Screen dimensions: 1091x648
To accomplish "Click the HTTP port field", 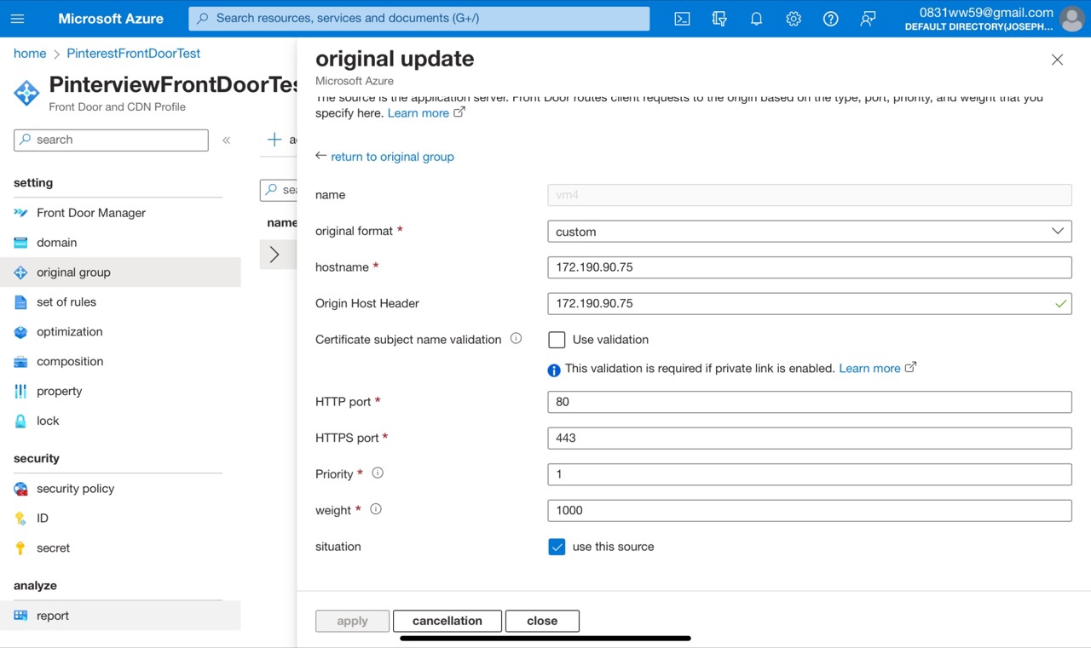I will (x=809, y=402).
